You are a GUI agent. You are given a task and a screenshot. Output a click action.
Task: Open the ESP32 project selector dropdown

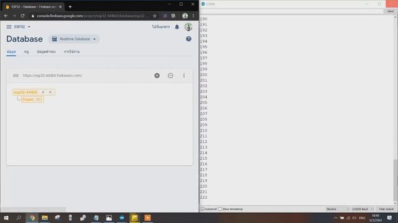click(22, 27)
